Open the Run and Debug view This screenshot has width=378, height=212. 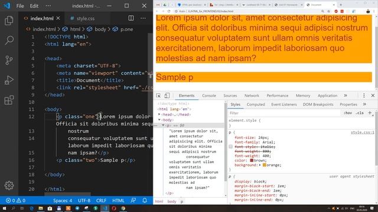point(9,80)
